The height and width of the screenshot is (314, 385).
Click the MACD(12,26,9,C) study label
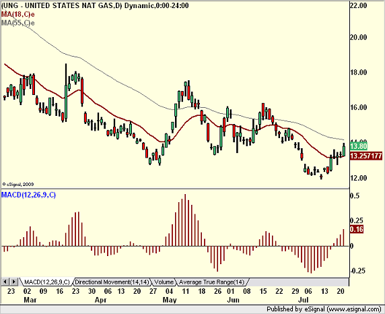pos(28,195)
